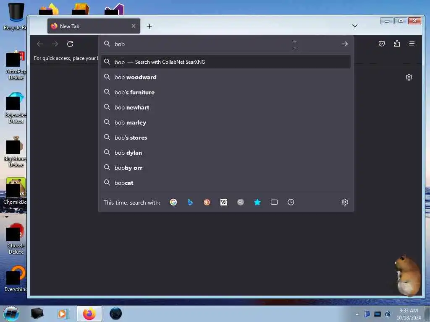Pick suggestion 'bob woodward'
This screenshot has height=322, width=430.
click(225, 77)
